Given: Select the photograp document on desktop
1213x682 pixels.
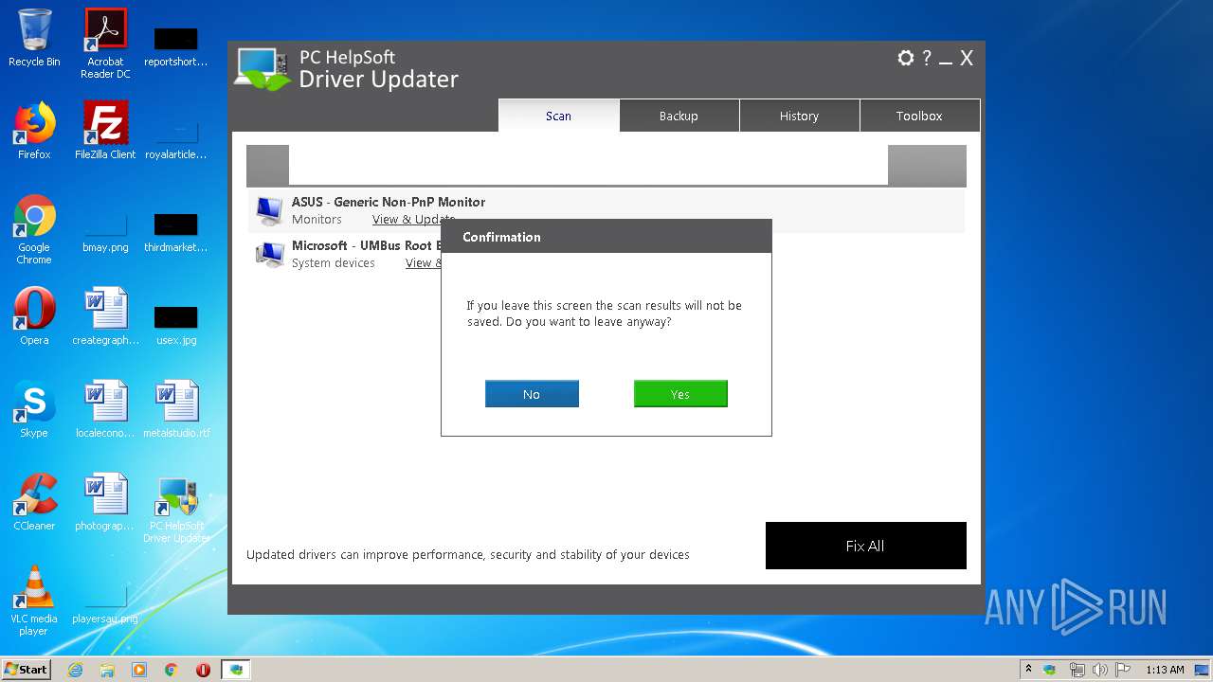Looking at the screenshot, I should (105, 502).
